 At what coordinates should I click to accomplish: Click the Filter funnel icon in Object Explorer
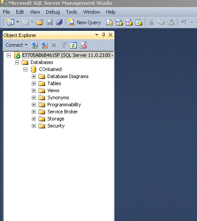click(x=64, y=45)
